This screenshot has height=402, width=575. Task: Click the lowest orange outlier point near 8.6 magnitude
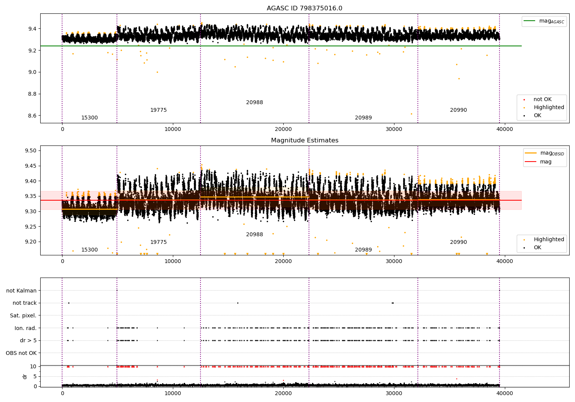[x=411, y=114]
